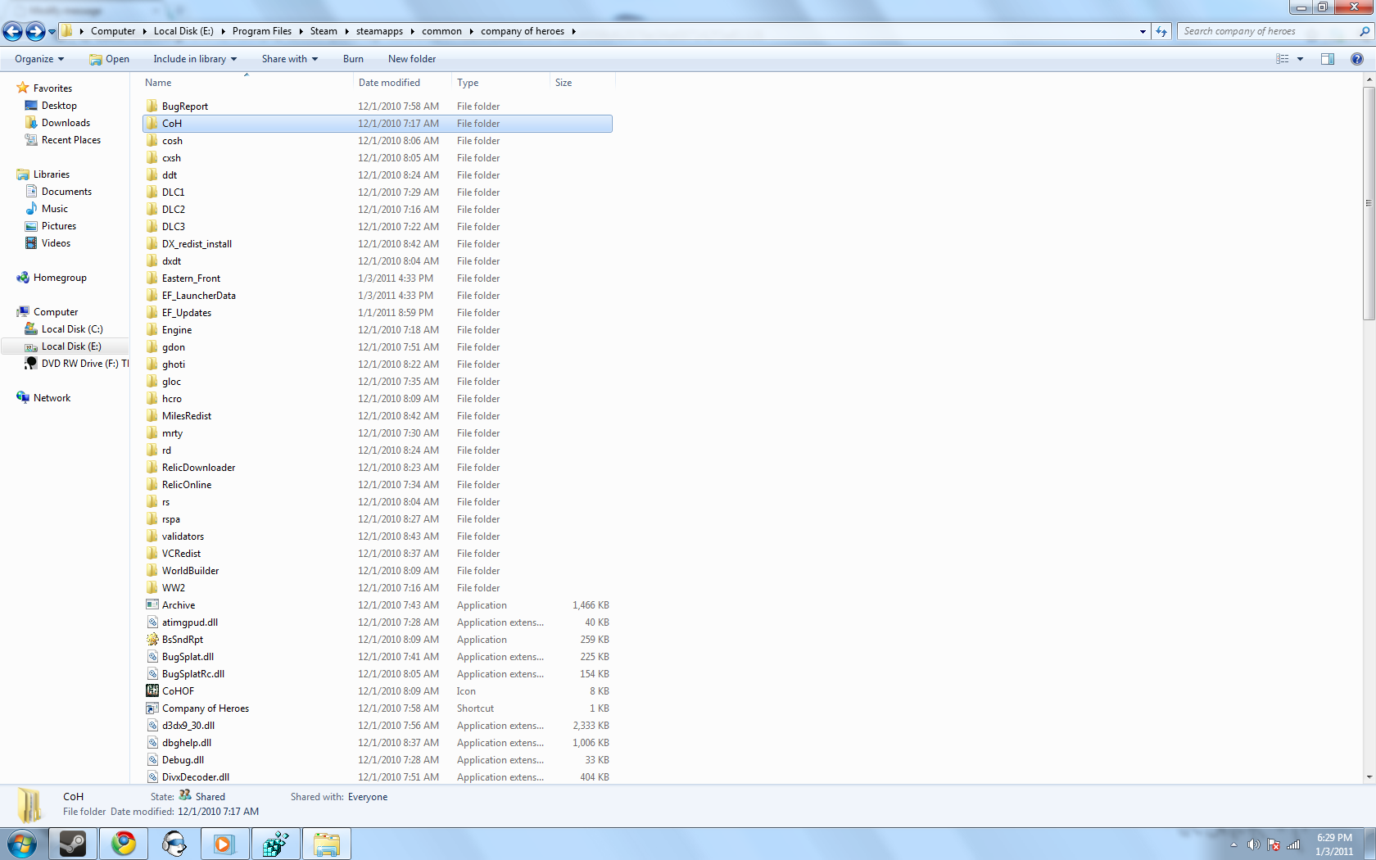This screenshot has height=860, width=1376.
Task: Click the vertical scrollbar thumb
Action: point(1369,203)
